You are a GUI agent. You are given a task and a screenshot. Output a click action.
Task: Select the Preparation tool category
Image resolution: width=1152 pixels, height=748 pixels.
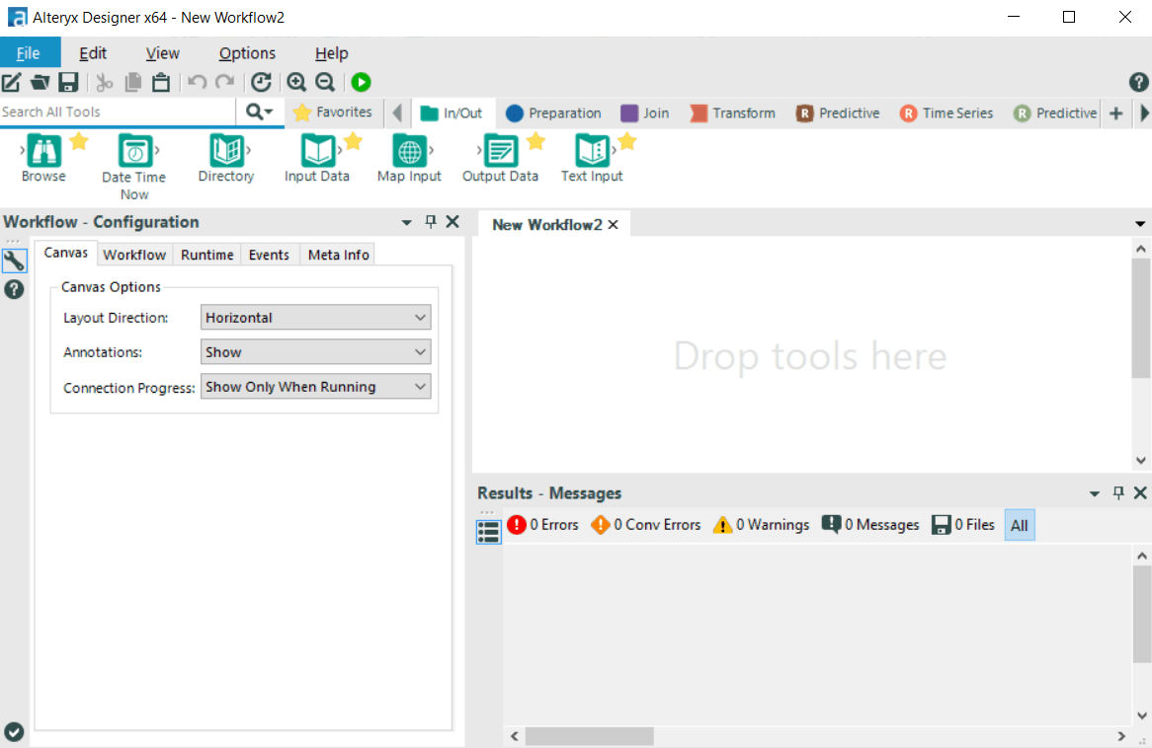click(x=553, y=113)
